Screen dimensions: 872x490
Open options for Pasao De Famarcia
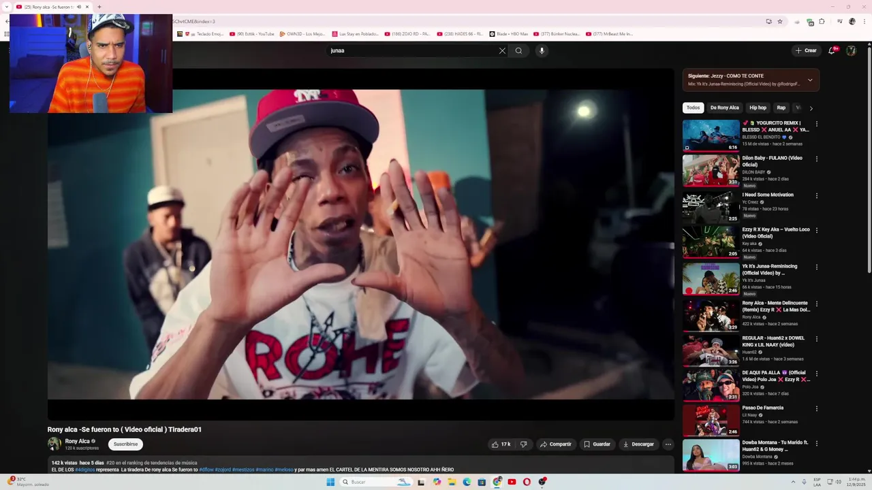click(817, 408)
